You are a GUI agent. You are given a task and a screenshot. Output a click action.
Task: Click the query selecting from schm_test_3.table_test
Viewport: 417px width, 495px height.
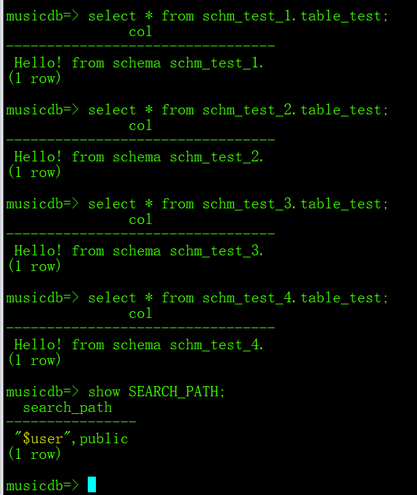tap(238, 204)
